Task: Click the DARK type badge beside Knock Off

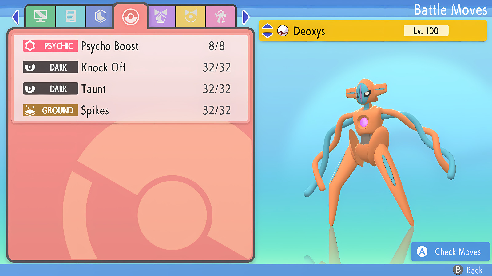Action: [x=51, y=67]
